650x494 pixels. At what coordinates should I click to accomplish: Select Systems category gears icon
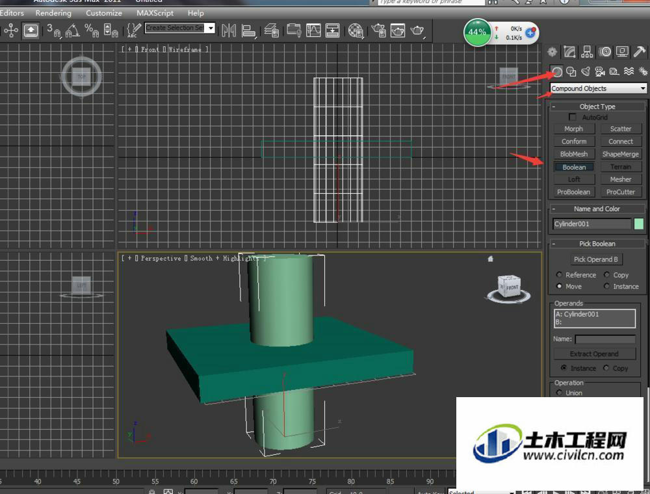[643, 71]
